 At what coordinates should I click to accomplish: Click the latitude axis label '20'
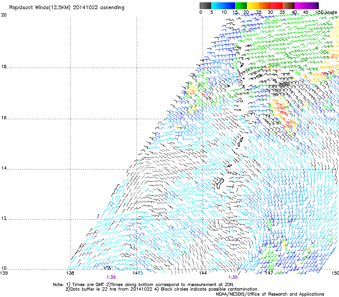(x=4, y=15)
